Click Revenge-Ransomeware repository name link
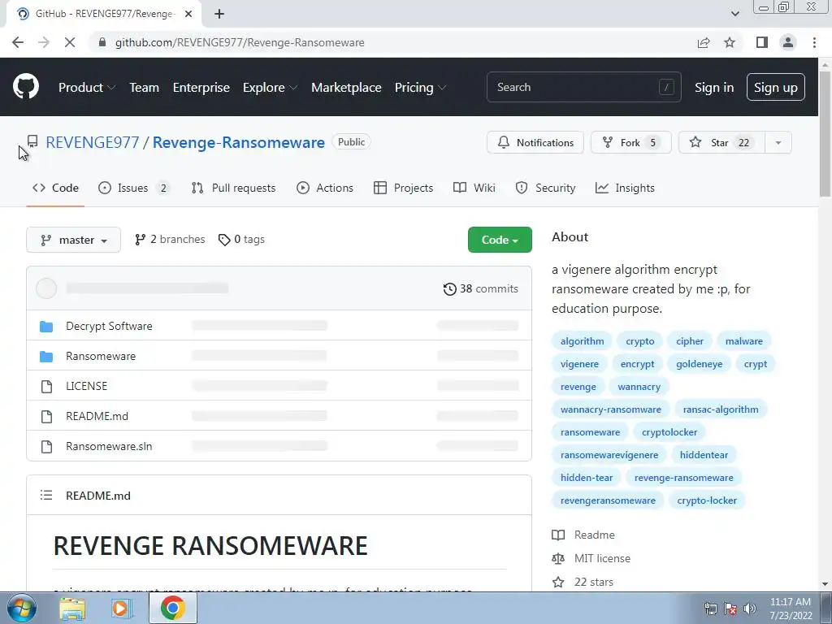The width and height of the screenshot is (832, 624). [x=239, y=142]
